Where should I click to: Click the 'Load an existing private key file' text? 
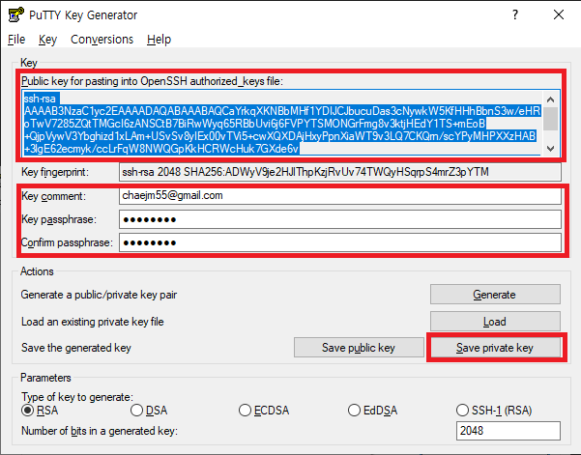[92, 322]
